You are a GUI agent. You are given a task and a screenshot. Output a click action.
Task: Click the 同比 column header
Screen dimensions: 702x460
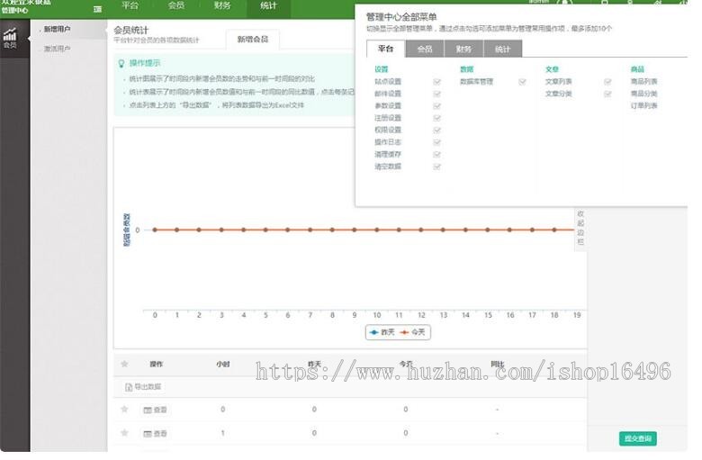click(x=497, y=365)
